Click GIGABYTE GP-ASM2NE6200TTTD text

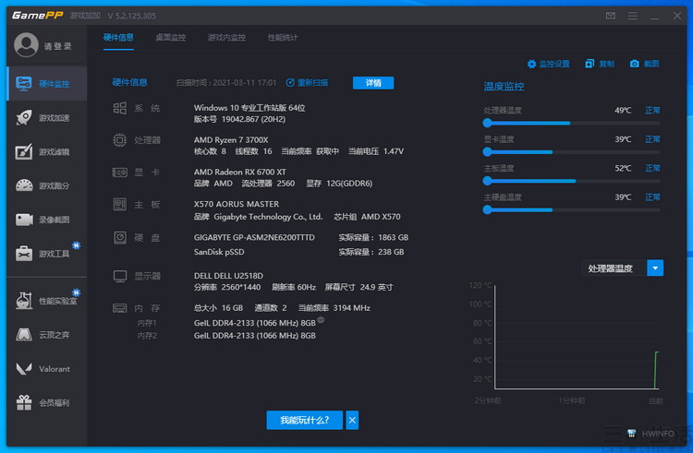254,237
